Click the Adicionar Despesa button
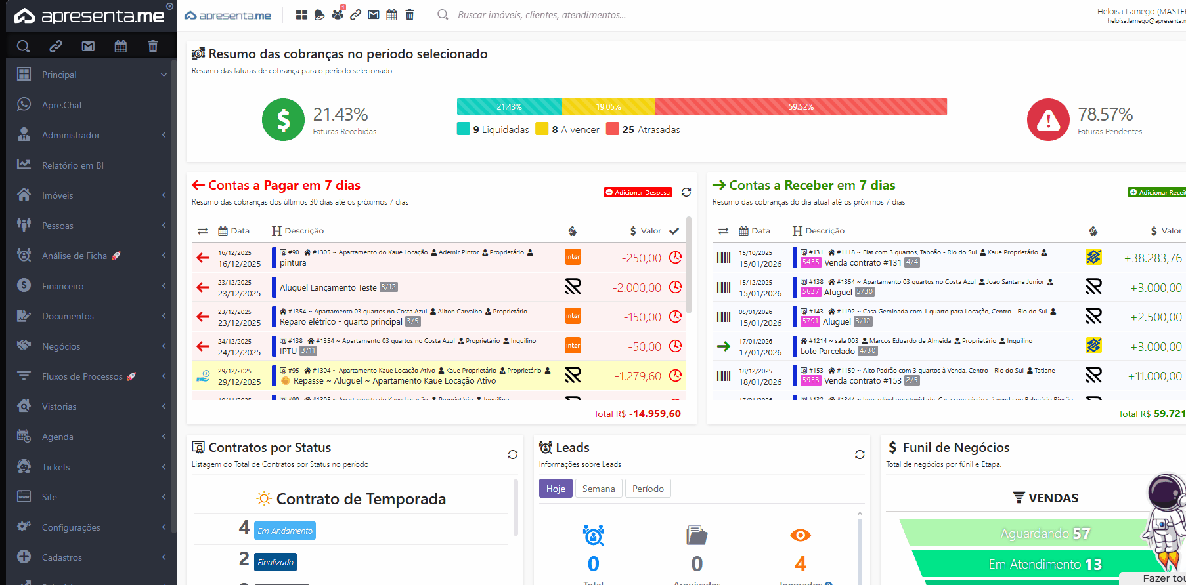 point(638,192)
